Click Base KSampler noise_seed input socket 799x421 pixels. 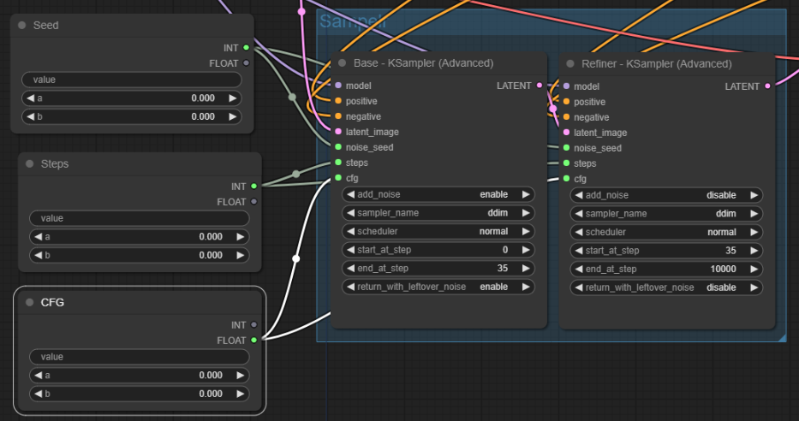(338, 147)
